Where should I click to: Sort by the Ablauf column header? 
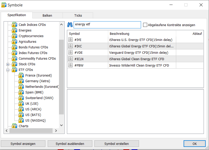190,34
